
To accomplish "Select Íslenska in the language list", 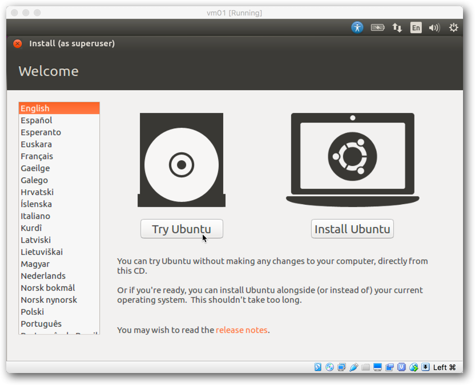I will point(59,204).
